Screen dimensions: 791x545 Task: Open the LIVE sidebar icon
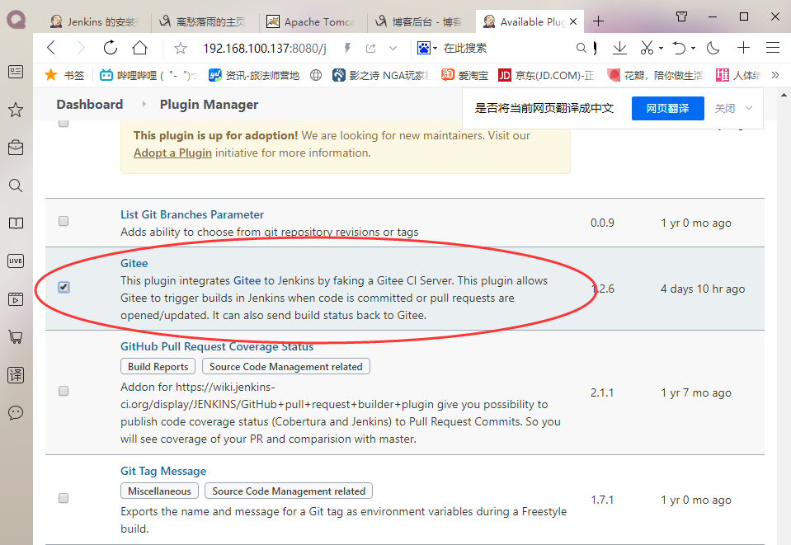click(16, 261)
